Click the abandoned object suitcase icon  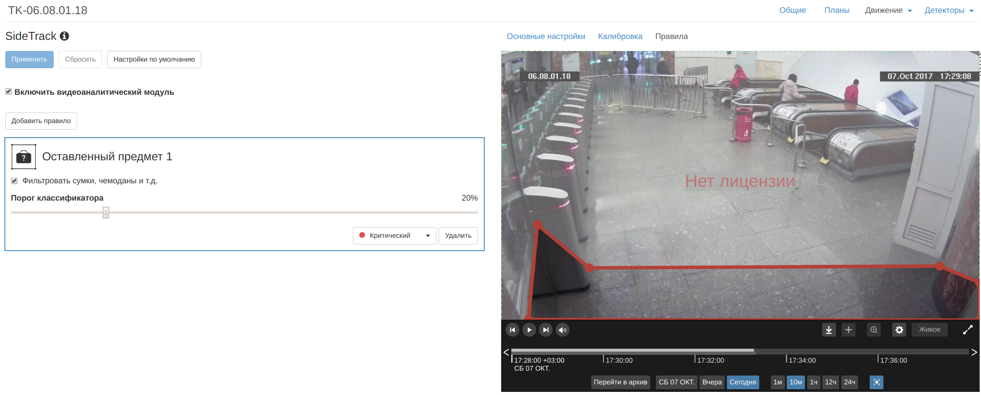[24, 157]
